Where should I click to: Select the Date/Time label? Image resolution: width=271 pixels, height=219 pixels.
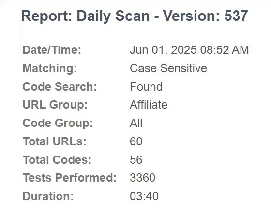[x=52, y=50]
